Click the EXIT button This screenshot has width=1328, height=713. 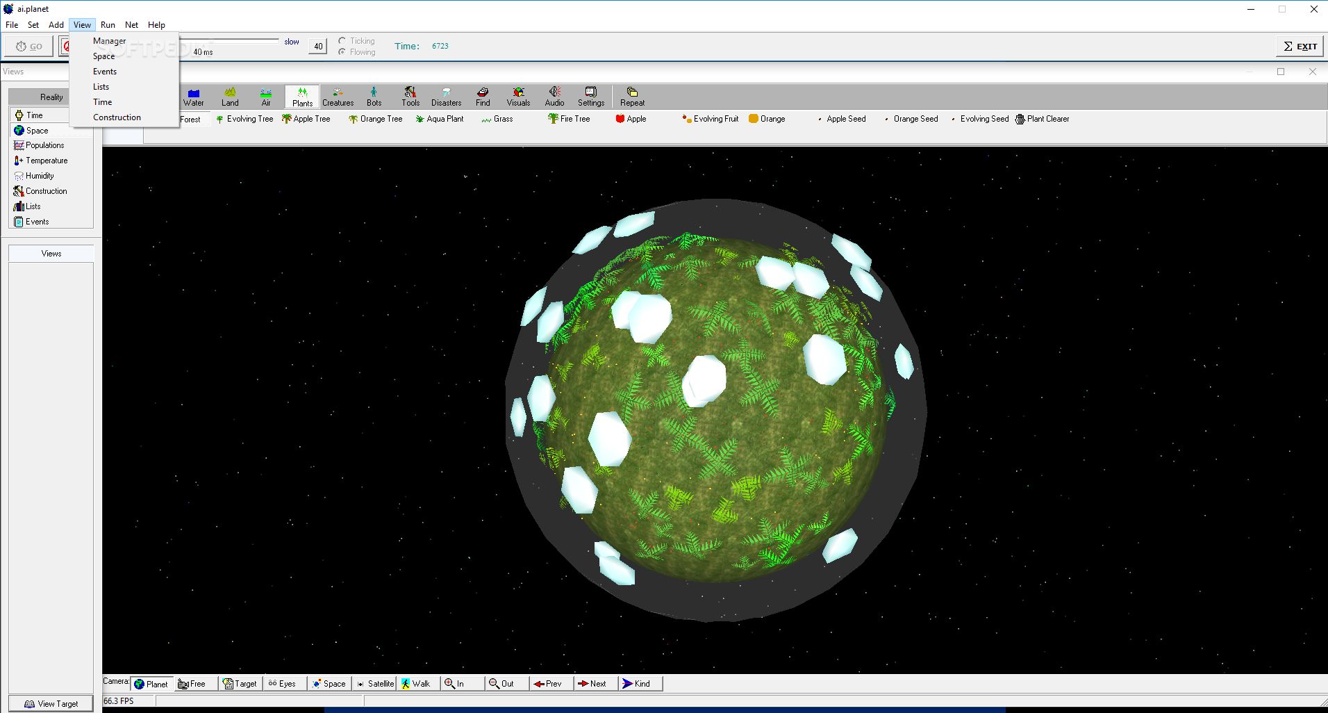point(1300,47)
